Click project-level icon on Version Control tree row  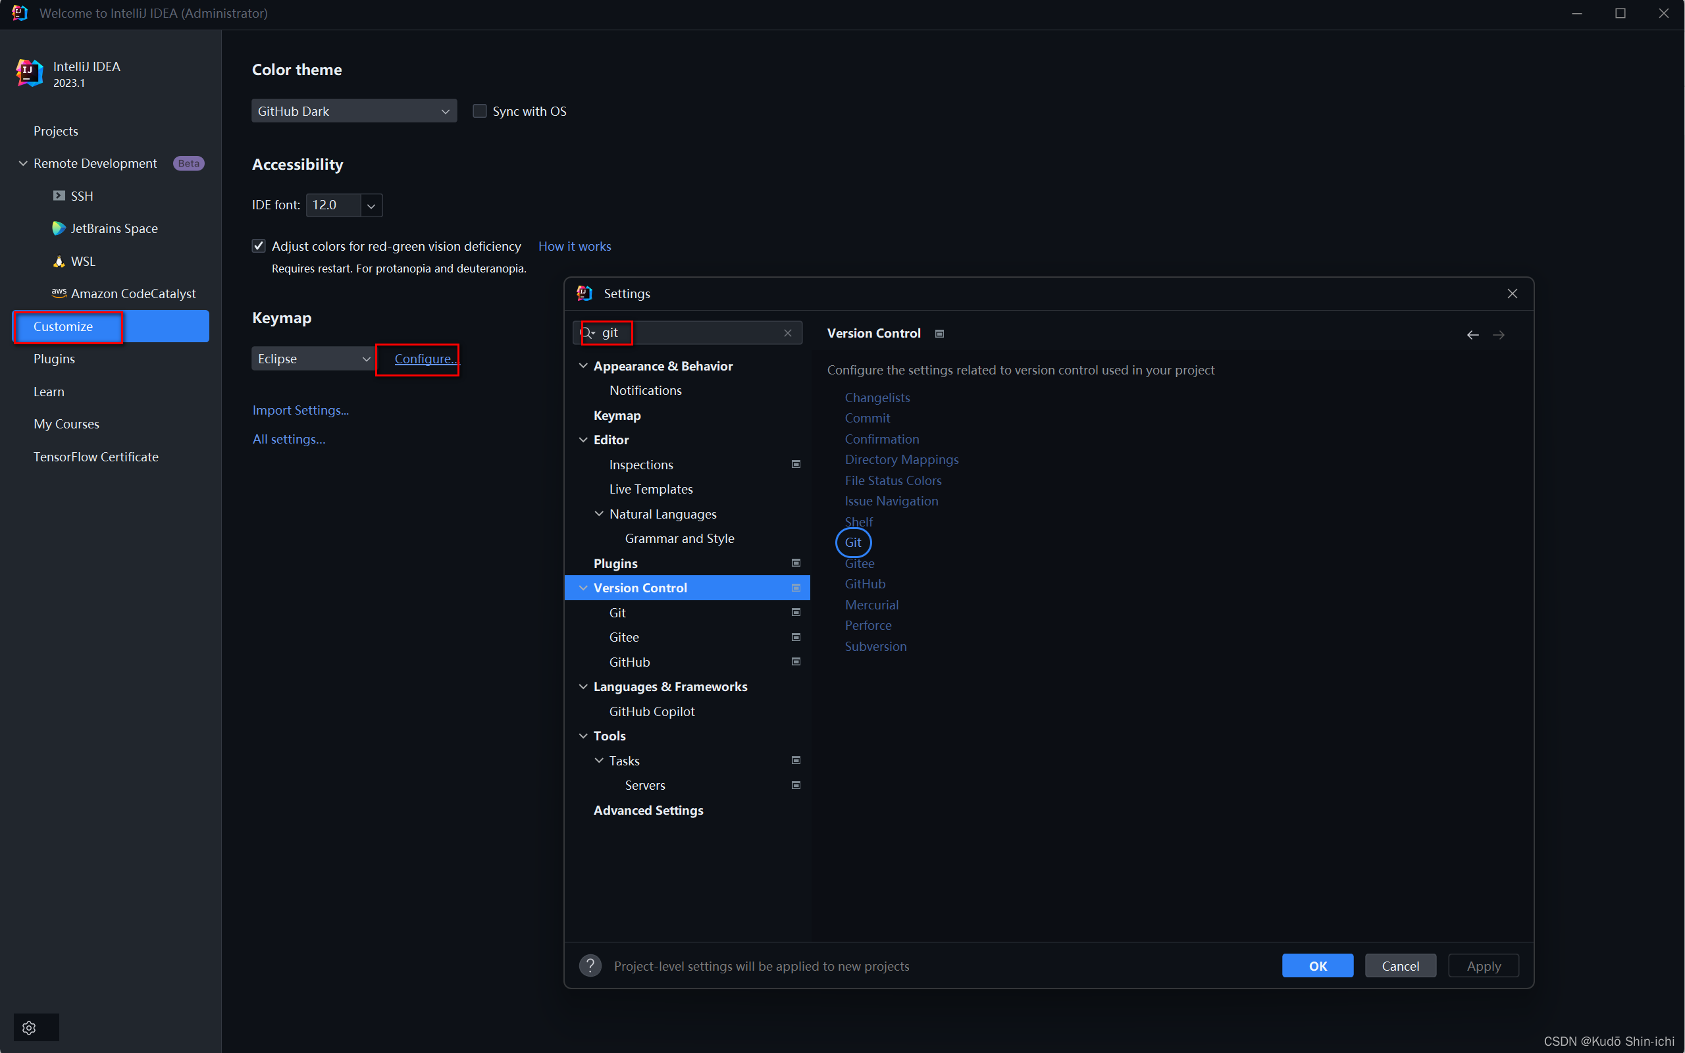tap(796, 588)
